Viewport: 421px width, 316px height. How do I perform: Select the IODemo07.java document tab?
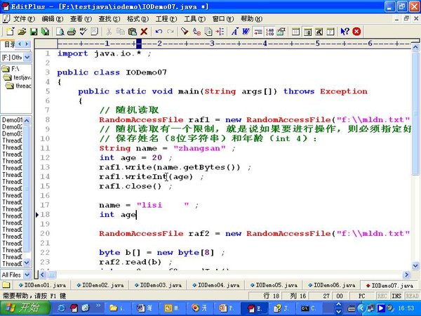(x=390, y=285)
